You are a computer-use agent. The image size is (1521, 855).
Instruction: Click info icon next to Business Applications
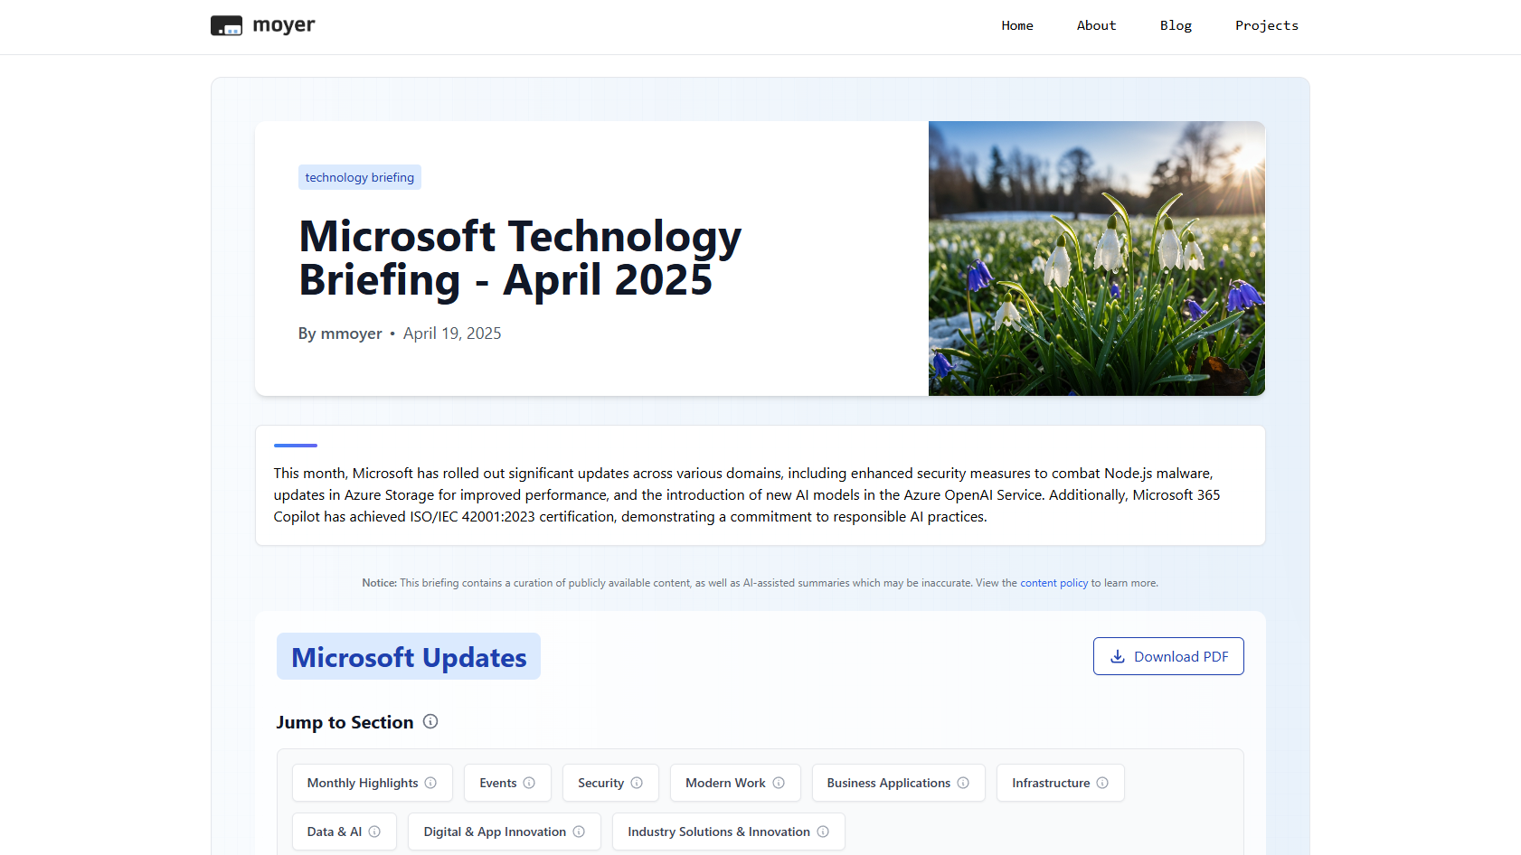pyautogui.click(x=963, y=783)
